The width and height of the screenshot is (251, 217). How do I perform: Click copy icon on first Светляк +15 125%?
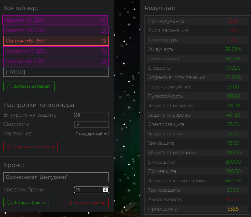[102, 20]
